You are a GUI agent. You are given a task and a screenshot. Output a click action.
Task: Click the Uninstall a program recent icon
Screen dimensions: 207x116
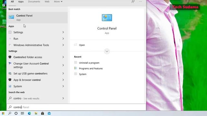click(x=75, y=63)
